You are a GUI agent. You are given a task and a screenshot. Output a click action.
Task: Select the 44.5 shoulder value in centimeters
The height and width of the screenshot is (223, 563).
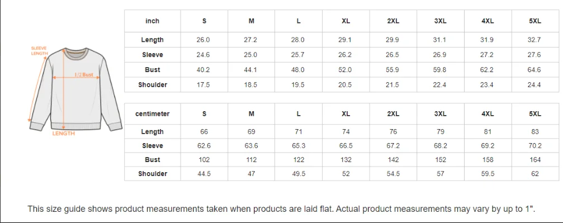point(204,173)
